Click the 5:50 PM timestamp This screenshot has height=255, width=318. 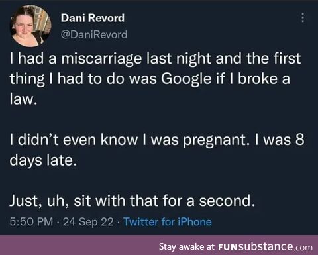click(x=31, y=221)
